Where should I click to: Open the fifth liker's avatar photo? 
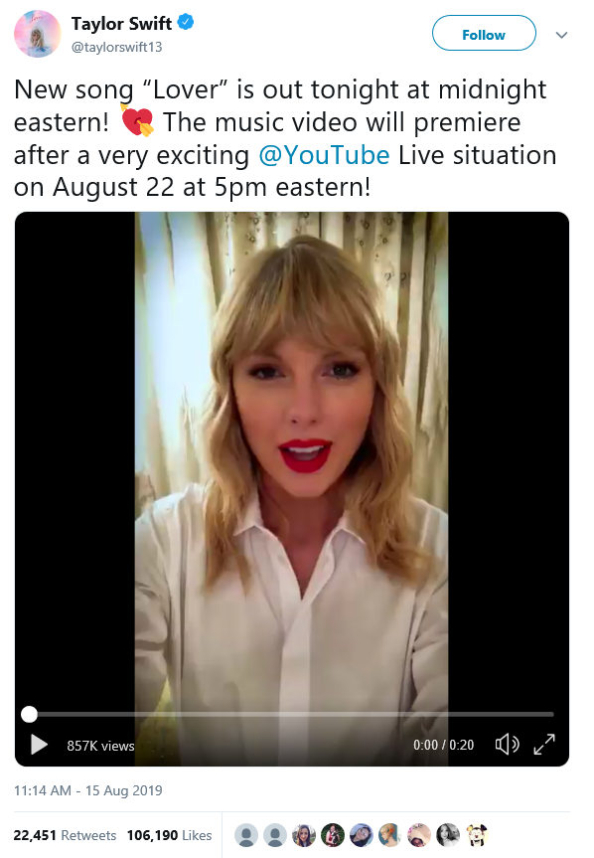[362, 835]
